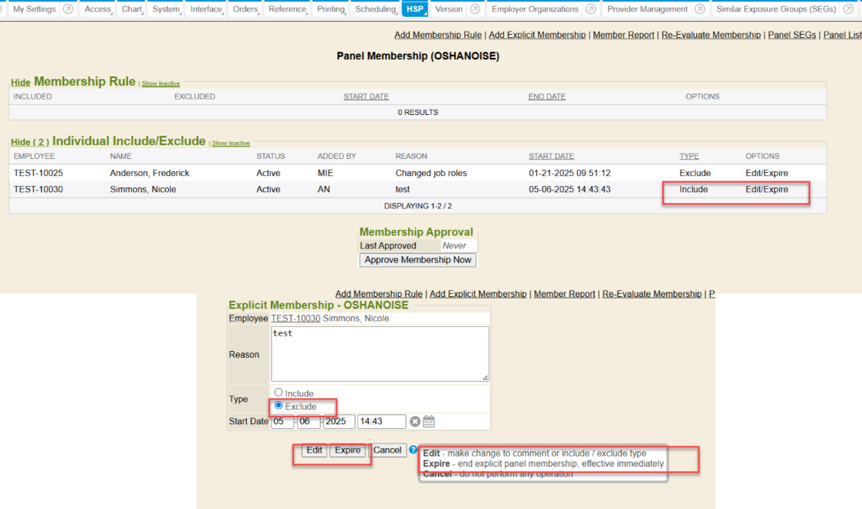
Task: Click the calendar date picker icon
Action: (429, 422)
